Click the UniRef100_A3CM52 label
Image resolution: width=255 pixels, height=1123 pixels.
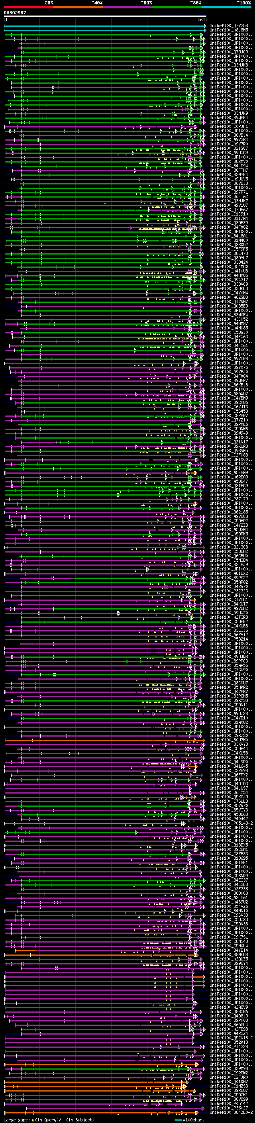click(x=229, y=319)
